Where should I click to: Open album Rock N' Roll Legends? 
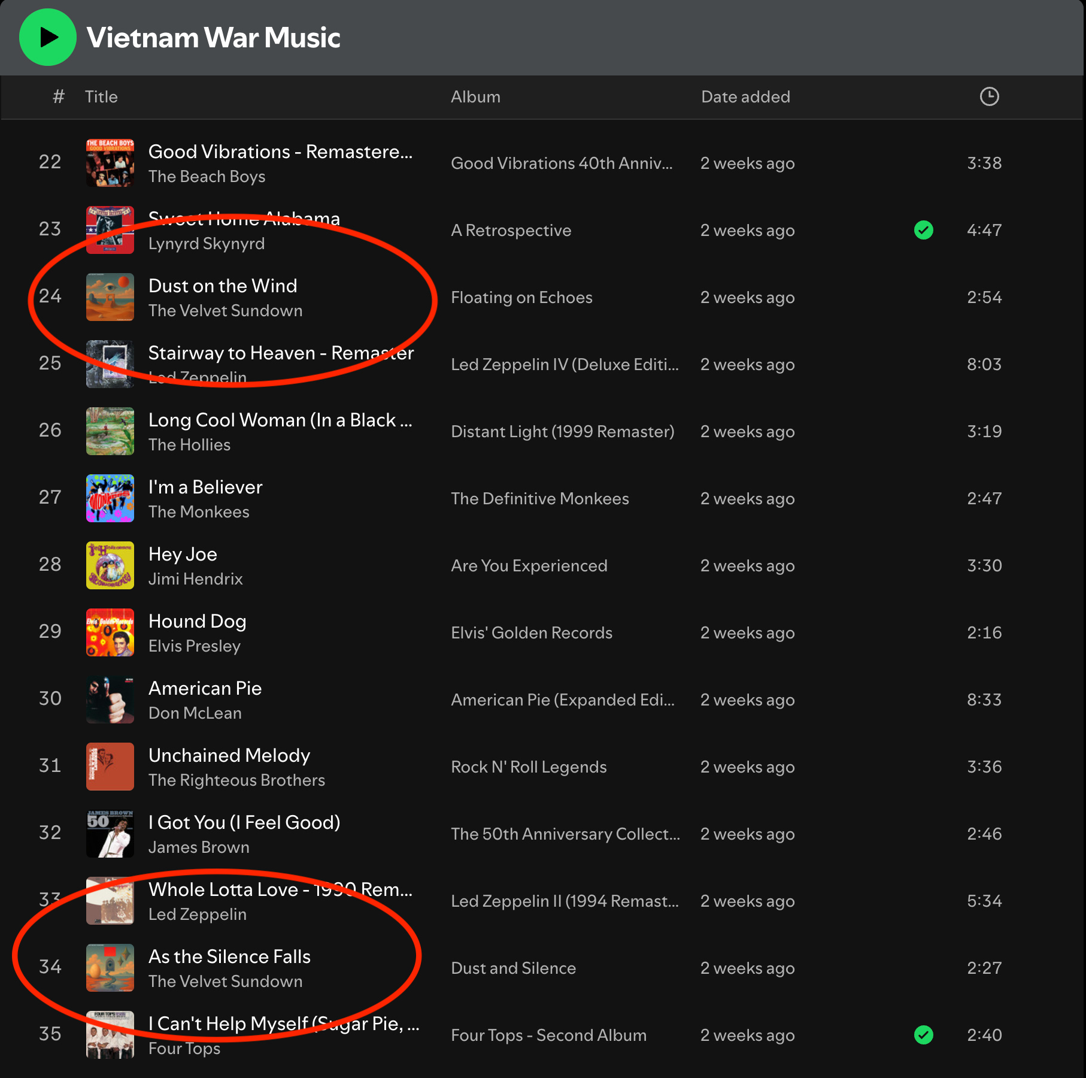point(529,767)
